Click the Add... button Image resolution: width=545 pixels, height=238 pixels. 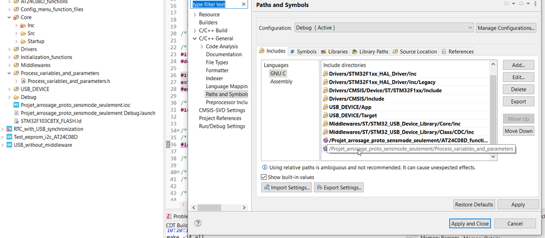coord(518,65)
